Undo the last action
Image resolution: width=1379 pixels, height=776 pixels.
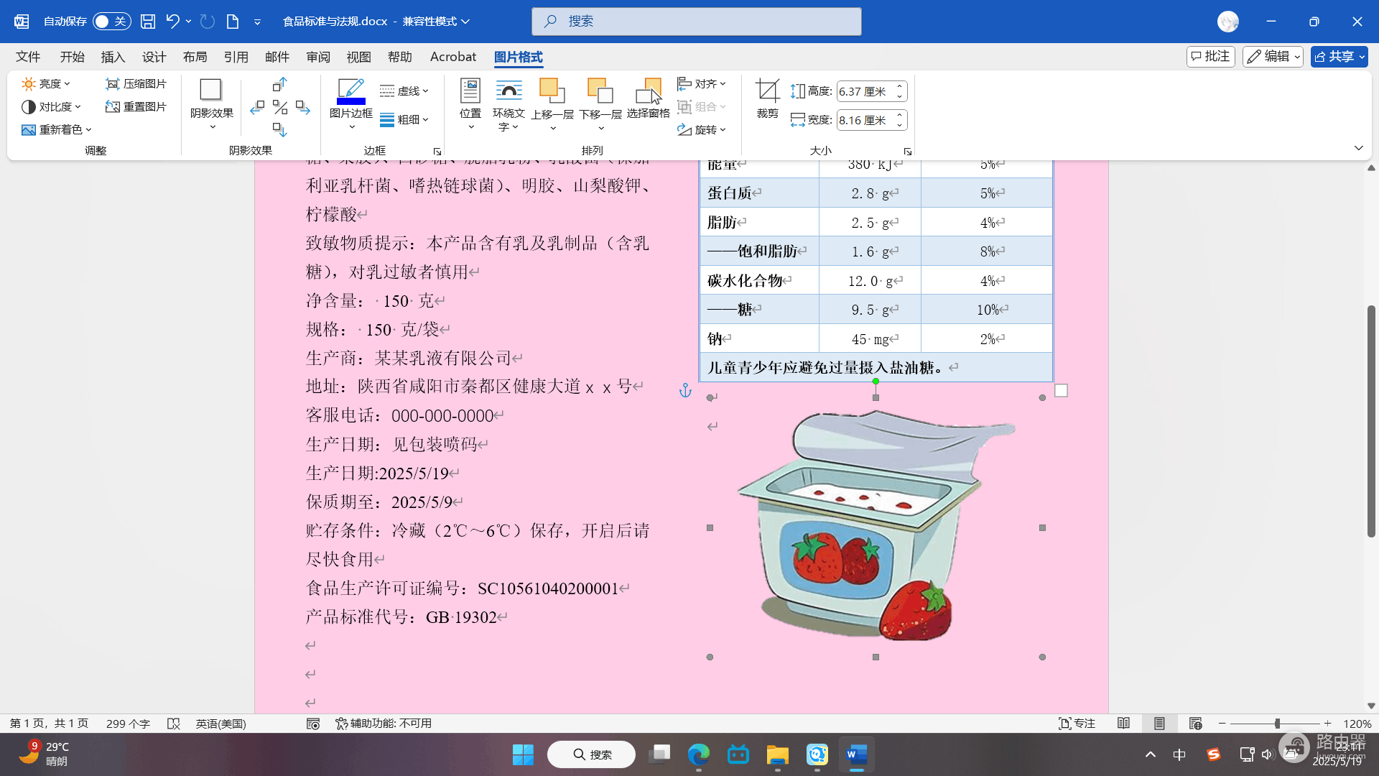point(172,22)
